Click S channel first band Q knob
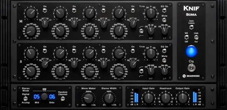Image resolution: width=227 pixels, height=110 pixels. point(45,65)
